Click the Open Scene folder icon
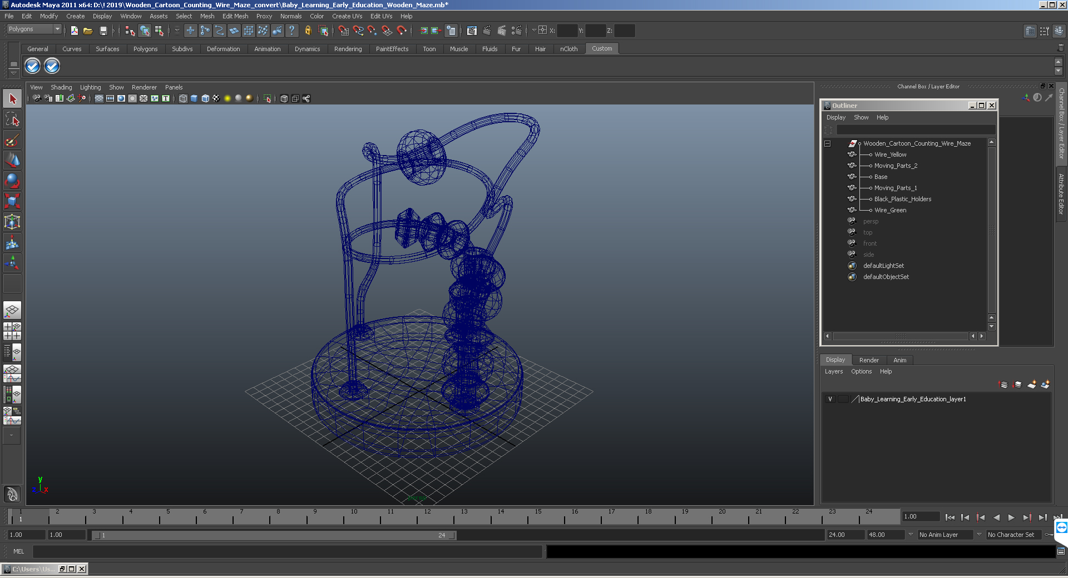Image resolution: width=1068 pixels, height=578 pixels. coord(88,31)
